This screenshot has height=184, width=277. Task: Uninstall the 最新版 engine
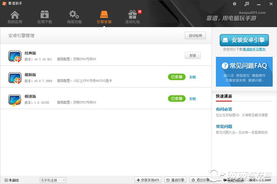pos(192,77)
